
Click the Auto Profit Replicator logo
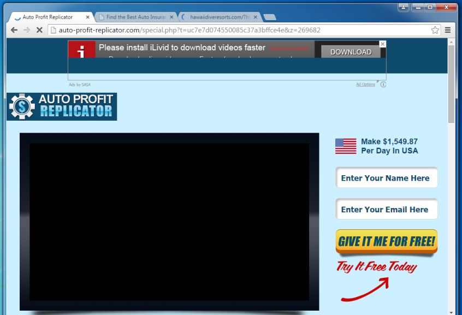point(62,106)
